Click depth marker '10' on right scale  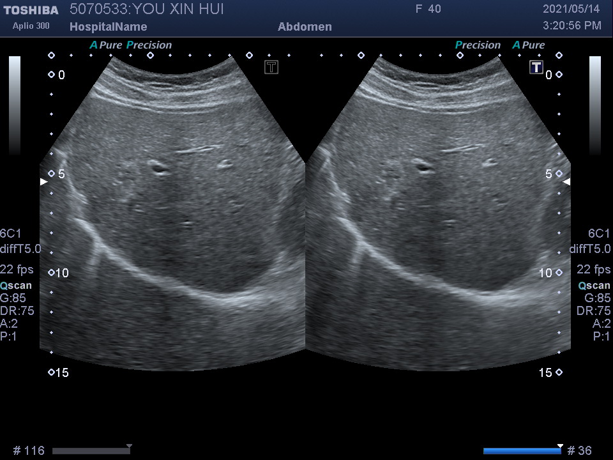(x=545, y=273)
